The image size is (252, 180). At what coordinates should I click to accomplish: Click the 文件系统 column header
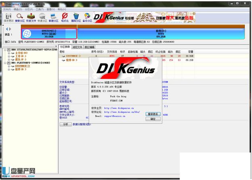pos(112,52)
